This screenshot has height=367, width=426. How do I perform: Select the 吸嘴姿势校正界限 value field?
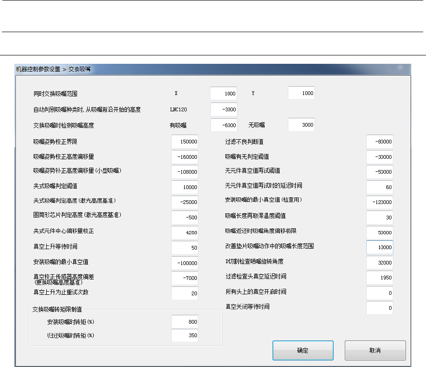[x=185, y=142]
